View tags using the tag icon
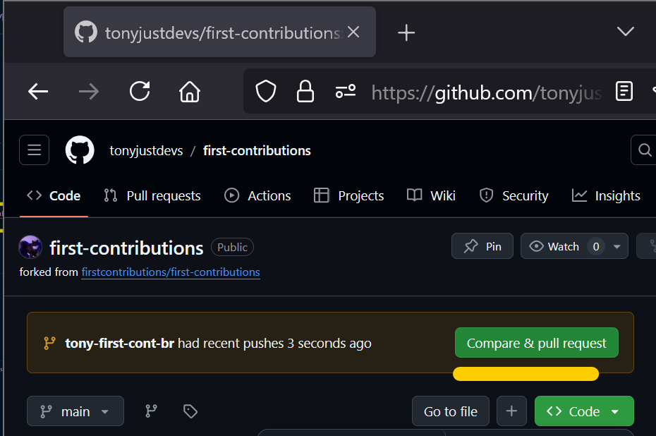The height and width of the screenshot is (436, 656). pyautogui.click(x=190, y=411)
